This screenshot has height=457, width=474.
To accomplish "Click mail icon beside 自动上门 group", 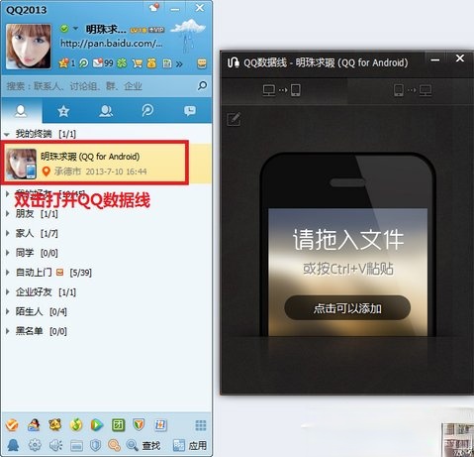I will [x=59, y=273].
